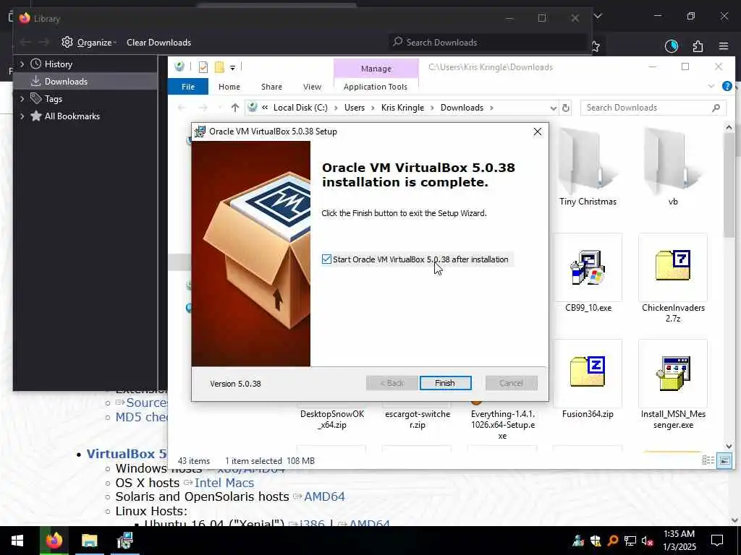Screen dimensions: 741x555
Task: Click Firefox tab list dropdown chevron
Action: pyautogui.click(x=598, y=16)
